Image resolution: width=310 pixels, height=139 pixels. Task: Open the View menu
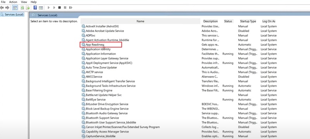click(x=24, y=2)
